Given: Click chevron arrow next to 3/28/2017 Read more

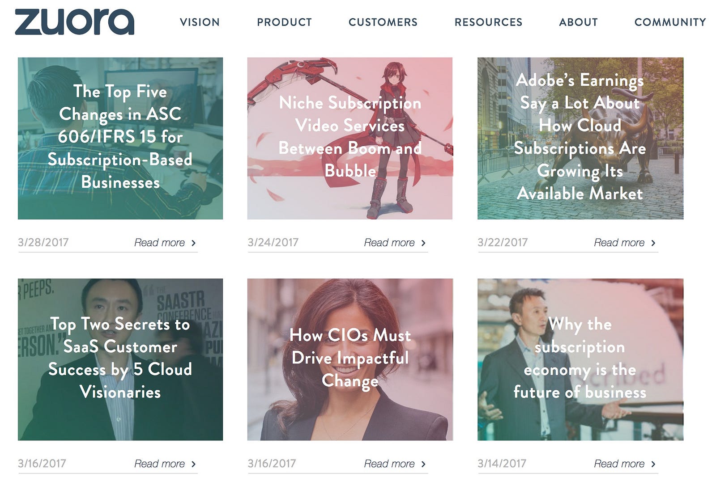Looking at the screenshot, I should (x=194, y=243).
